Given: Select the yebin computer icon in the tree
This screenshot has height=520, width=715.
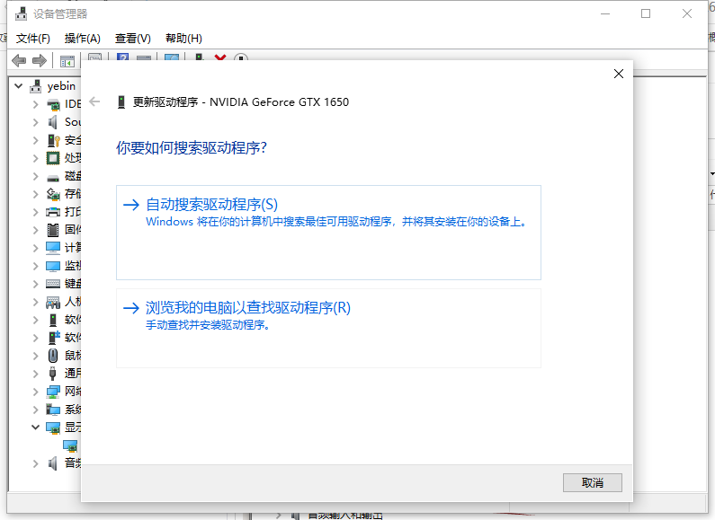Looking at the screenshot, I should [x=36, y=86].
